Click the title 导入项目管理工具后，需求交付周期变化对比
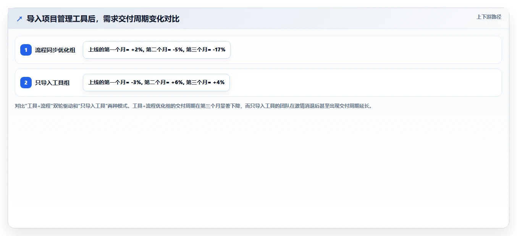This screenshot has width=517, height=236. [103, 19]
